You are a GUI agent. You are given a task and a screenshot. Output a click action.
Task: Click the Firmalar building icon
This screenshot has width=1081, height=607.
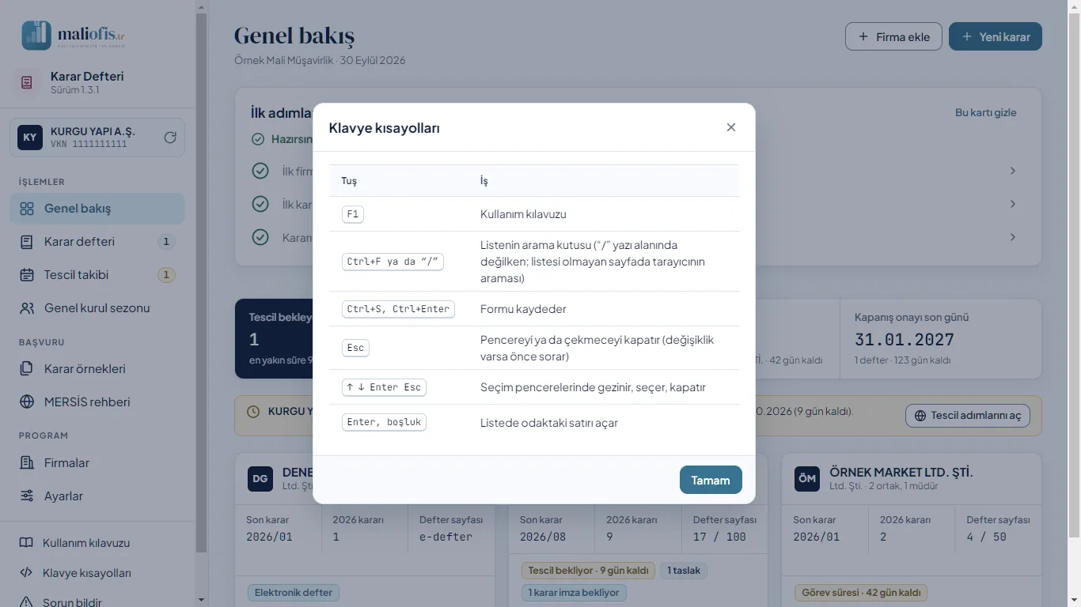click(27, 463)
